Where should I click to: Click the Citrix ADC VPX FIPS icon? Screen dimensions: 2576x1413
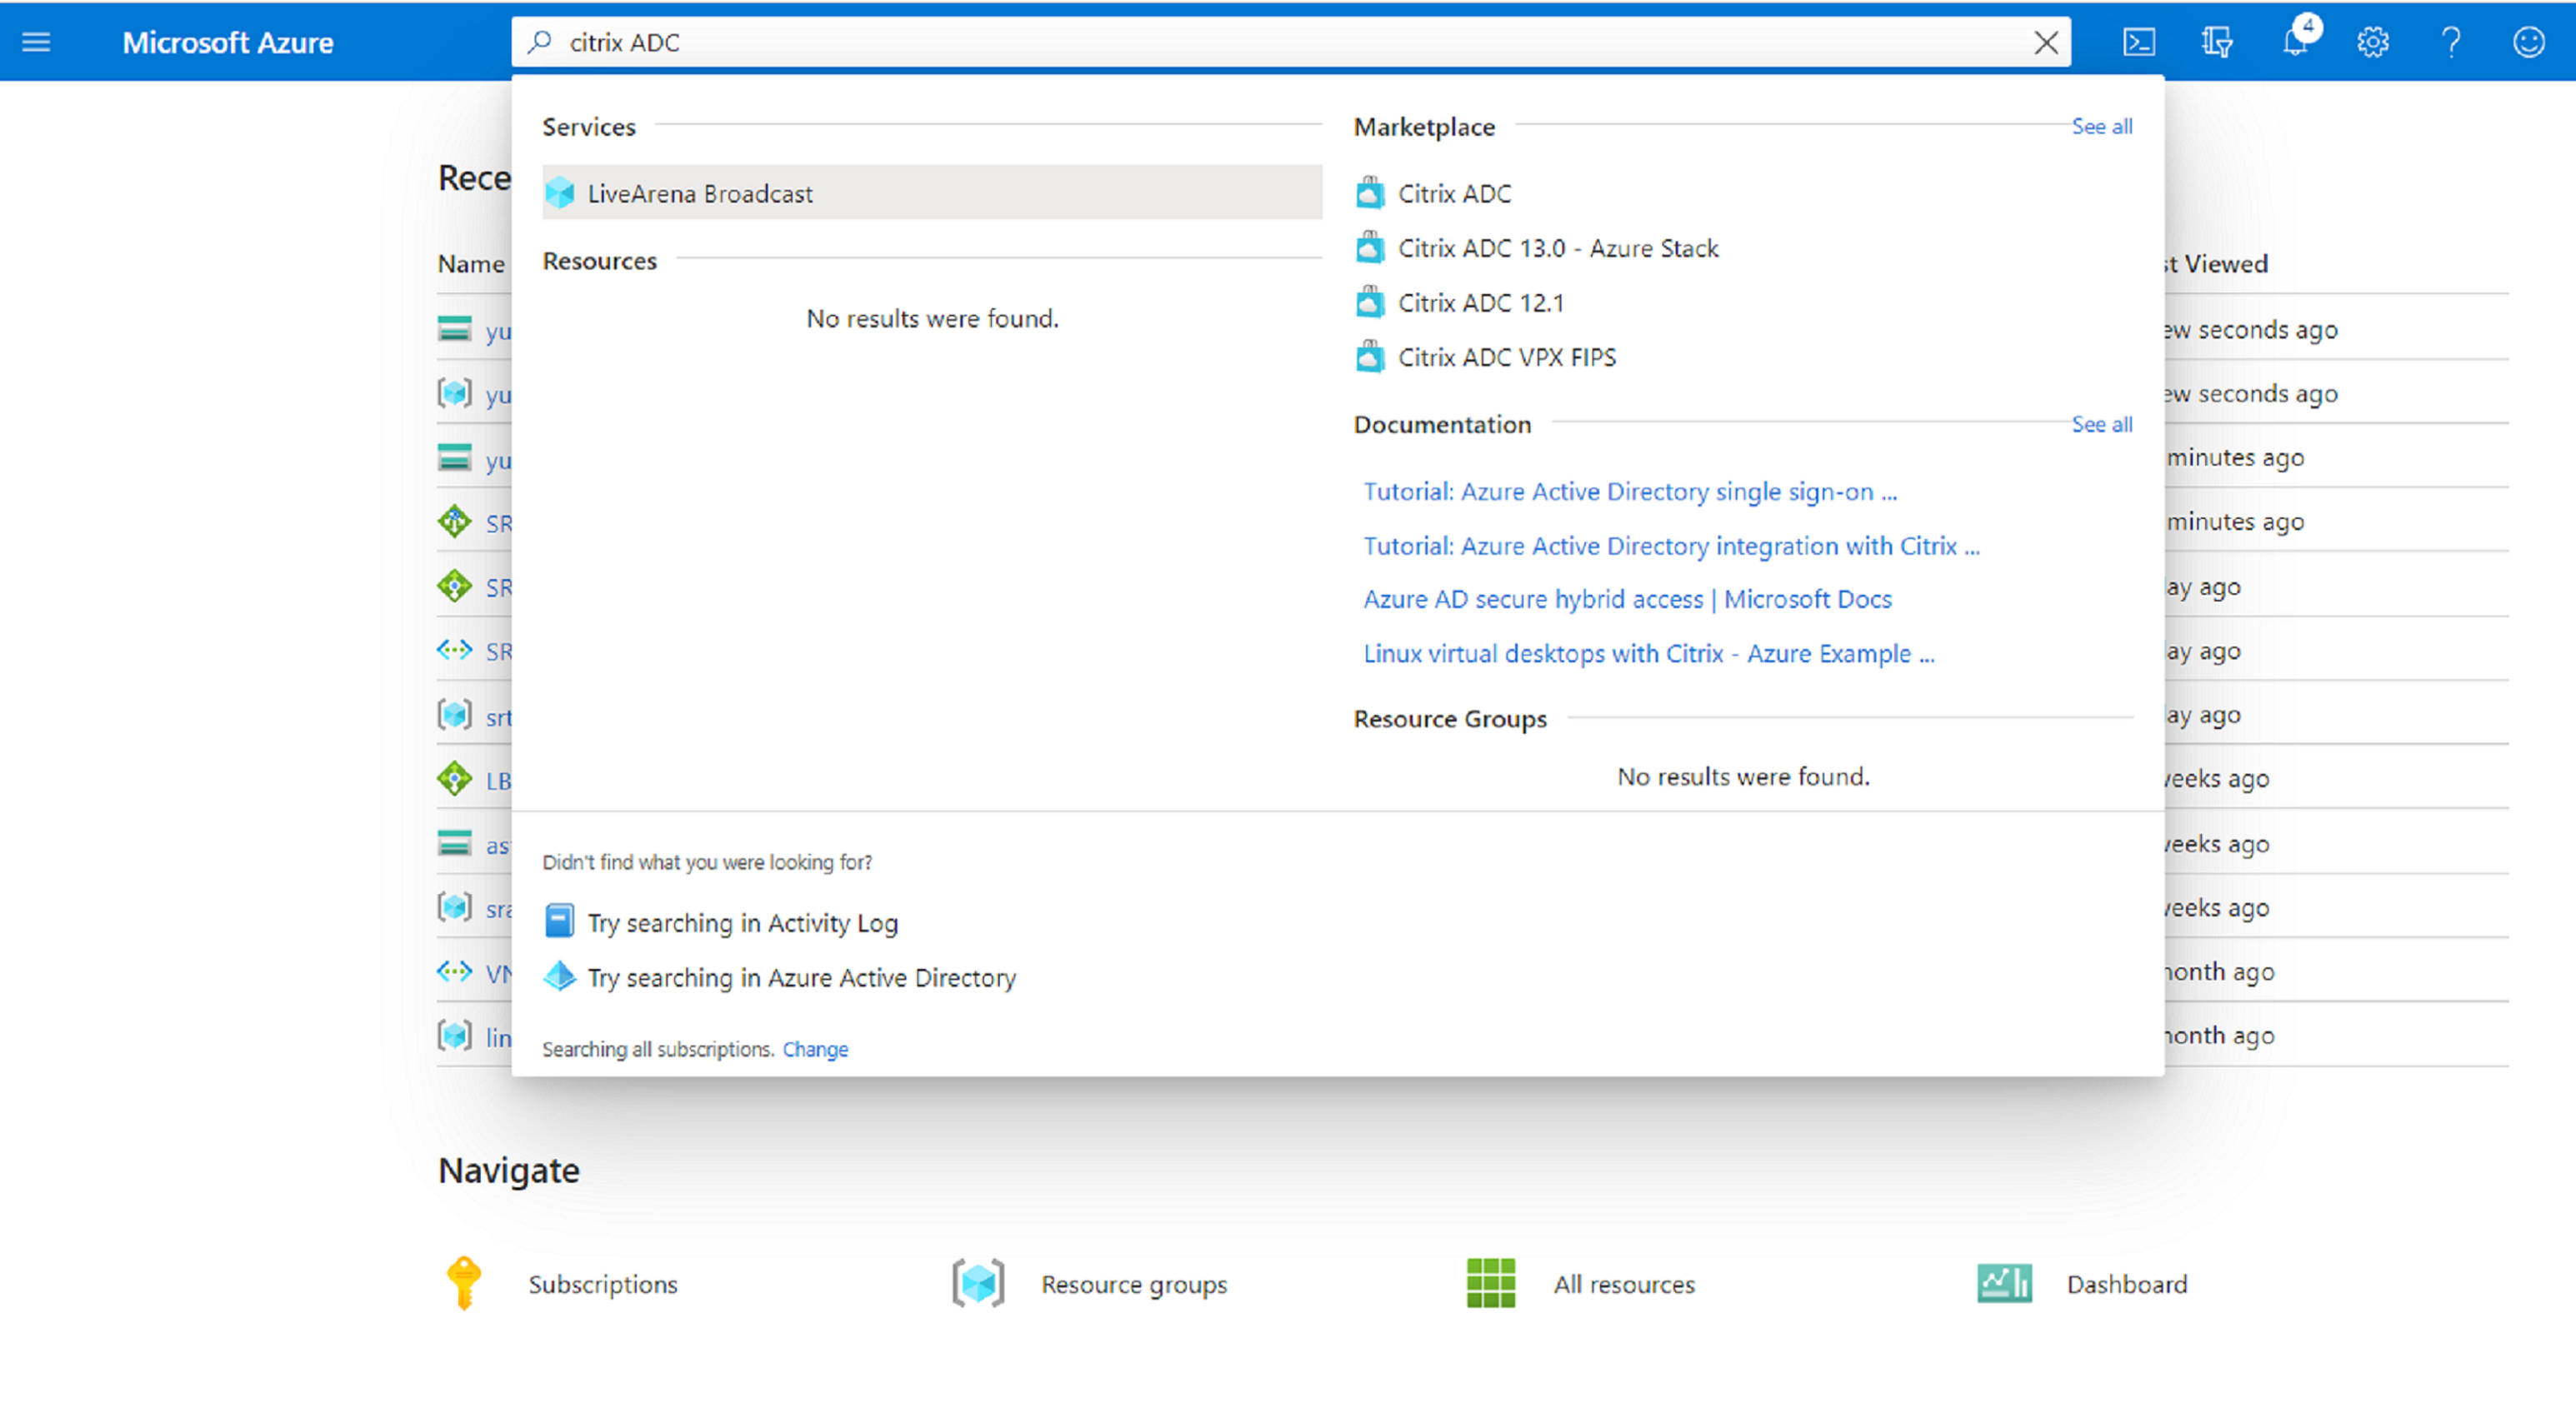click(x=1372, y=357)
